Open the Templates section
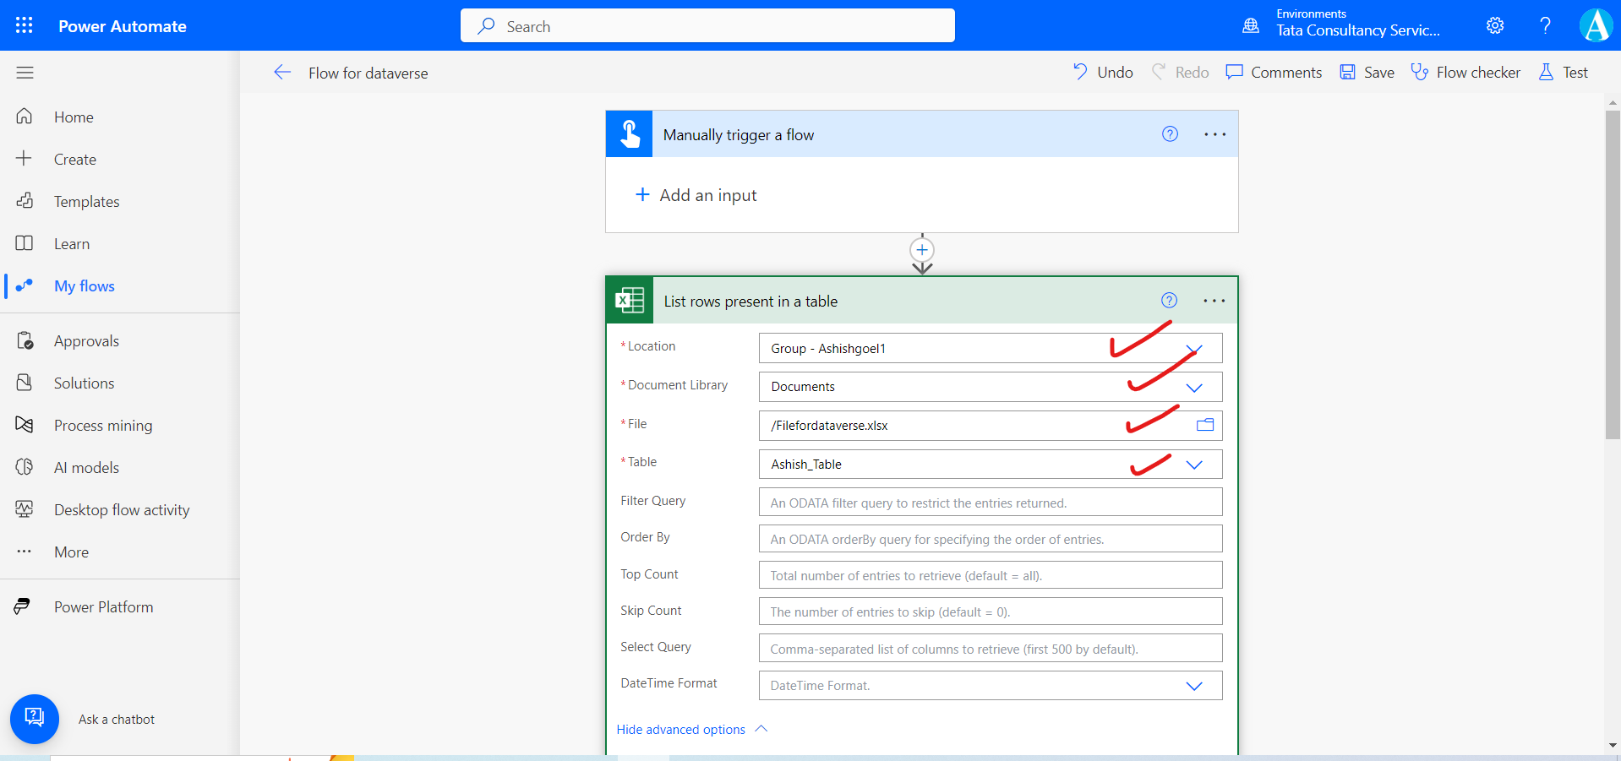This screenshot has width=1621, height=761. (x=85, y=201)
